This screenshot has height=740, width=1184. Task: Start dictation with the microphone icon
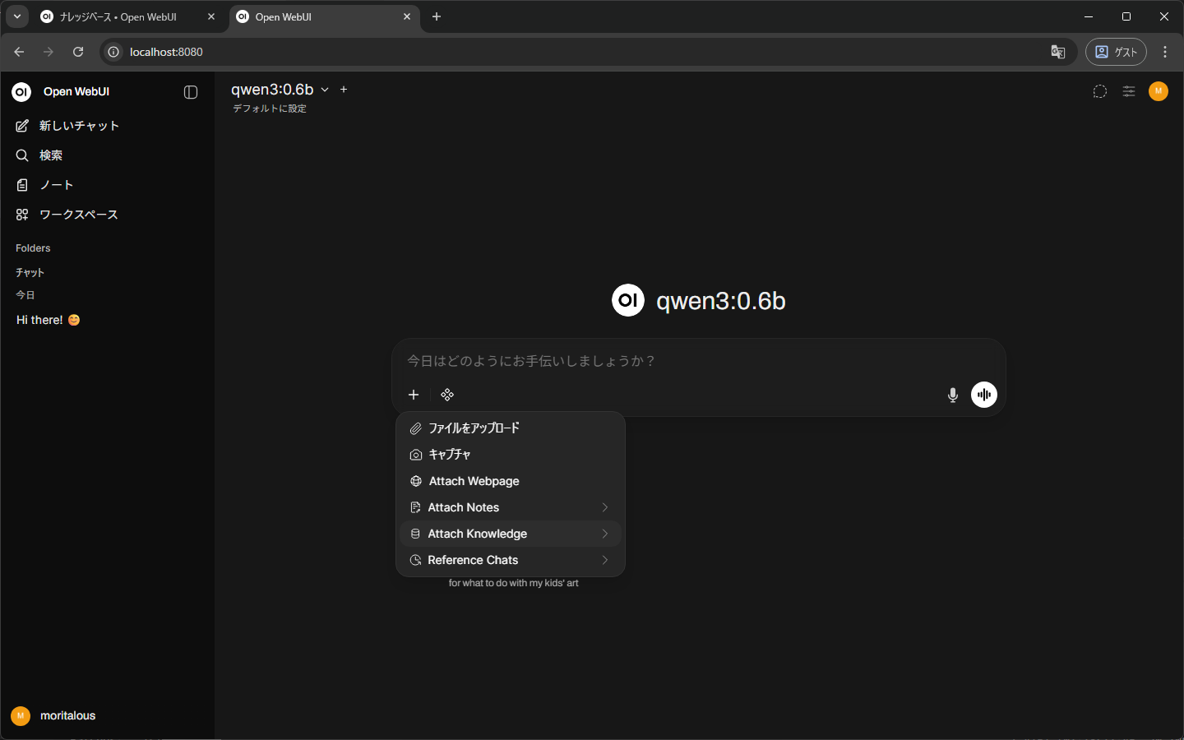tap(953, 395)
